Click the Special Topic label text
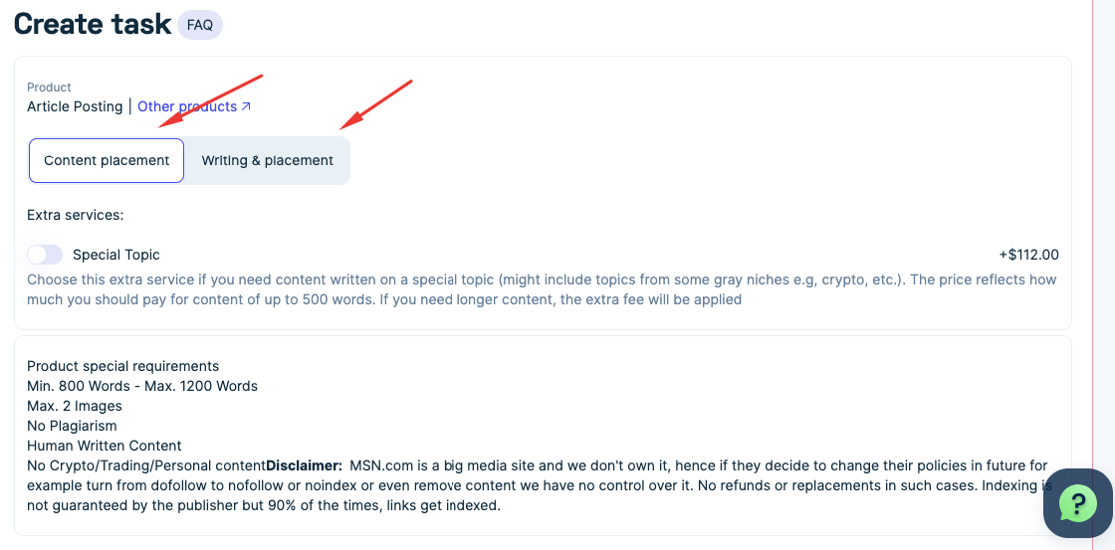Viewport: 1115px width, 550px height. pyautogui.click(x=115, y=255)
